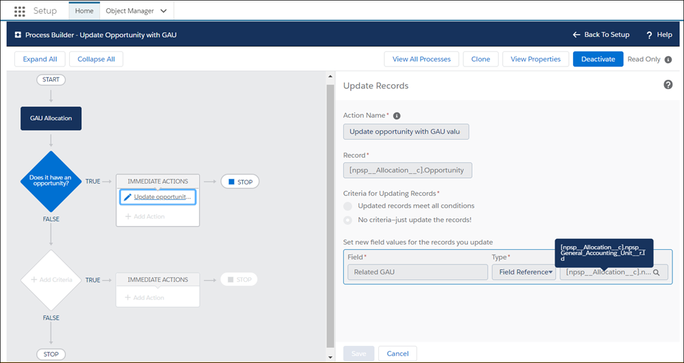Screen dimensions: 684x363
Task: Click the faded STOP node on second row
Action: [239, 279]
